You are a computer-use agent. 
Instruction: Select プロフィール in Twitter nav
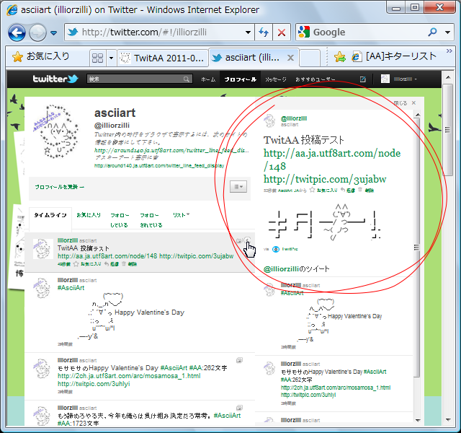point(240,79)
